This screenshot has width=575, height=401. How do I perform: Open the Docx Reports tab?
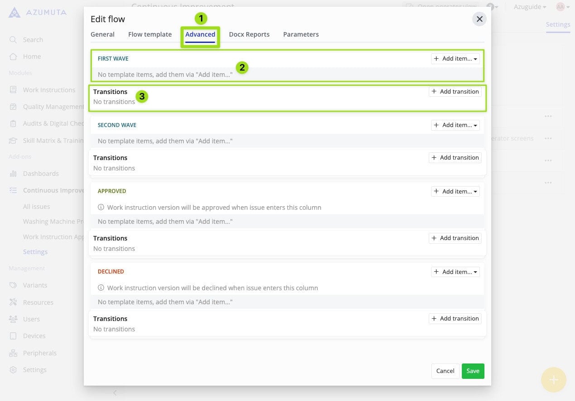tap(249, 34)
